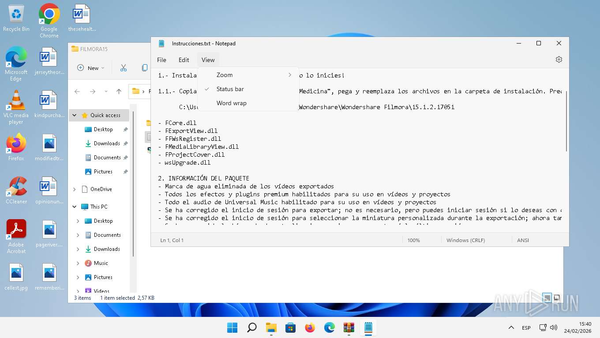Expand Documents under This PC
Image resolution: width=600 pixels, height=338 pixels.
click(x=78, y=235)
